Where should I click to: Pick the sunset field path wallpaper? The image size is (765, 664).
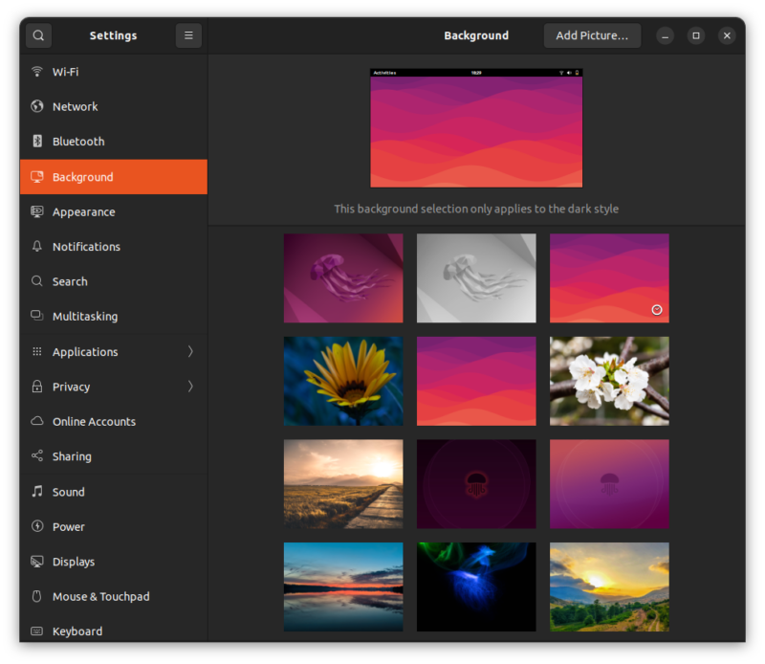pos(343,484)
